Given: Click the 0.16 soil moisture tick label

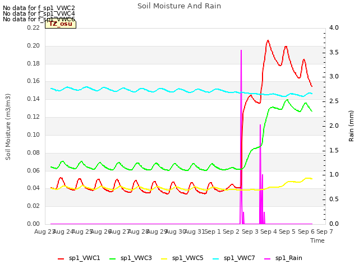Looking at the screenshot, I should coord(34,81).
